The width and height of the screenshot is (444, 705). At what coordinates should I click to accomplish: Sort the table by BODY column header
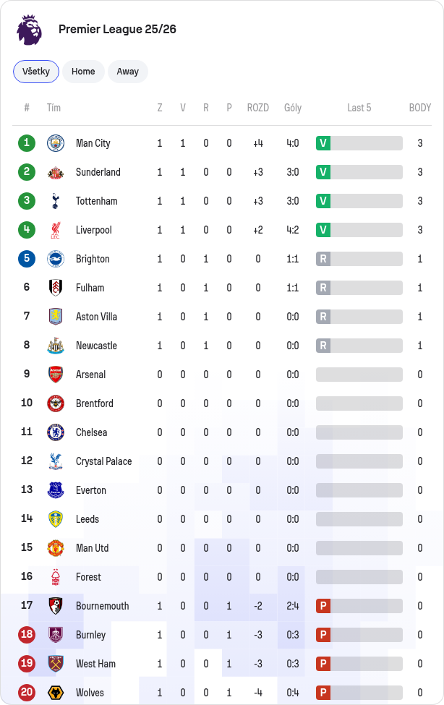tap(419, 108)
